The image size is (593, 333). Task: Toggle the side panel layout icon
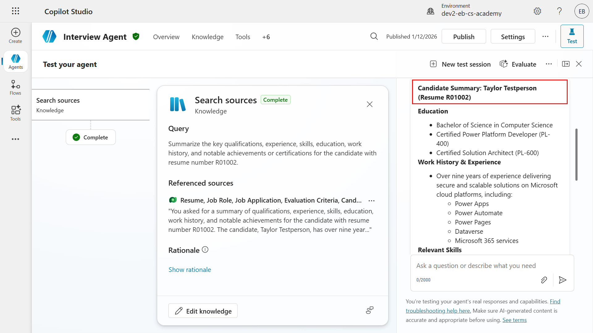[x=566, y=64]
